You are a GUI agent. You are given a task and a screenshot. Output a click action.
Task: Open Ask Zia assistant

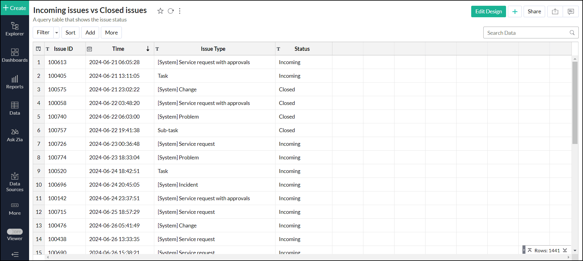(x=15, y=135)
